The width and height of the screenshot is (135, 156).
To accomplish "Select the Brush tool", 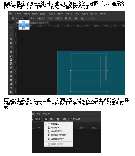I will [11, 56].
